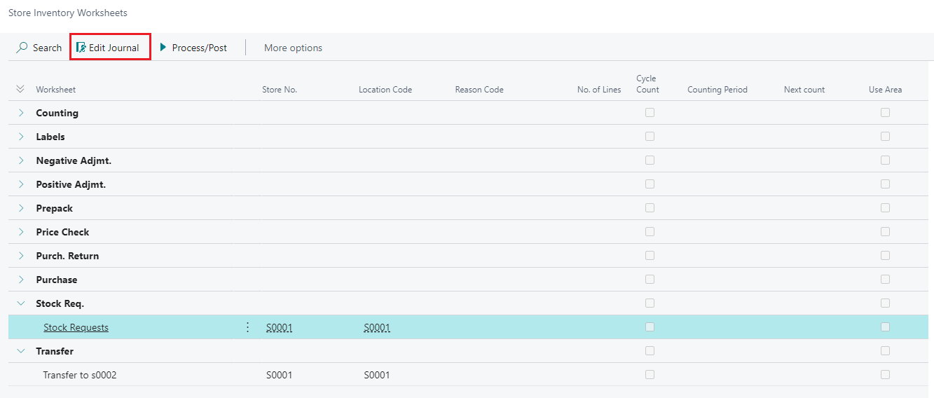Toggle the Use Area checkbox for Labels
Image resolution: width=934 pixels, height=398 pixels.
885,137
